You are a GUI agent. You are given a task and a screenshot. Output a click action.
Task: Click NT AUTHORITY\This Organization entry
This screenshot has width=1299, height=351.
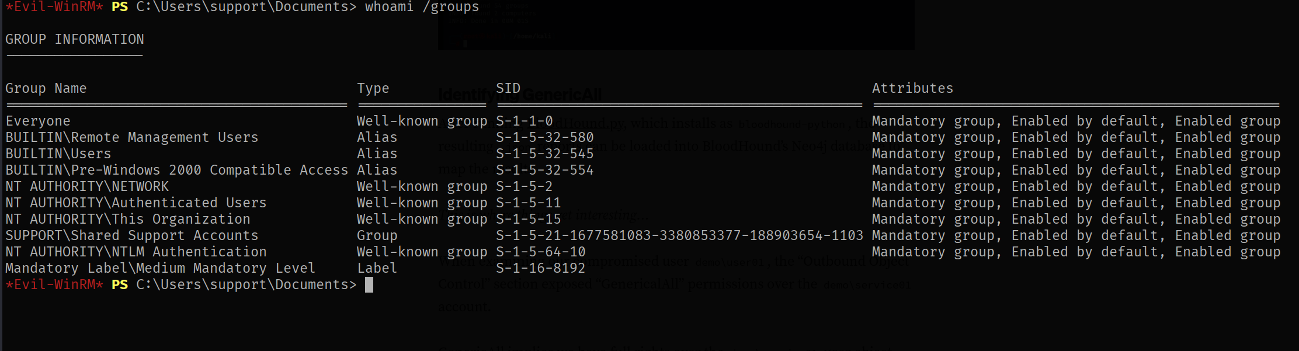(128, 219)
